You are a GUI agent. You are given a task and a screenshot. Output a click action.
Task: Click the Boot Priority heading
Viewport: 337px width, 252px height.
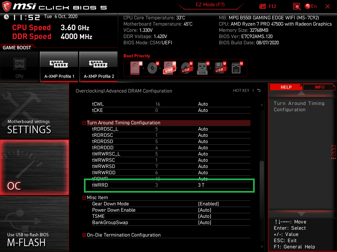[x=137, y=56]
